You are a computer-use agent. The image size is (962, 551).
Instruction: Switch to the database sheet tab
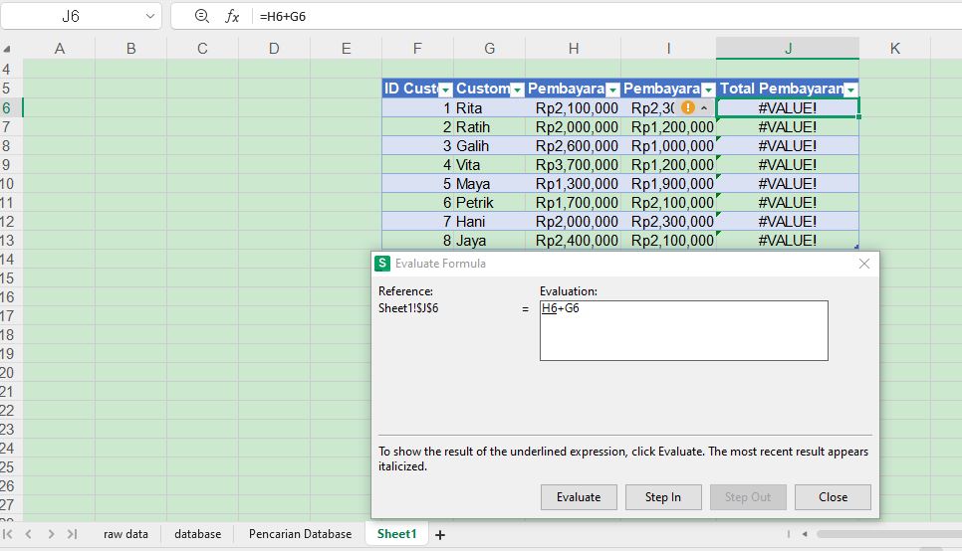(197, 534)
